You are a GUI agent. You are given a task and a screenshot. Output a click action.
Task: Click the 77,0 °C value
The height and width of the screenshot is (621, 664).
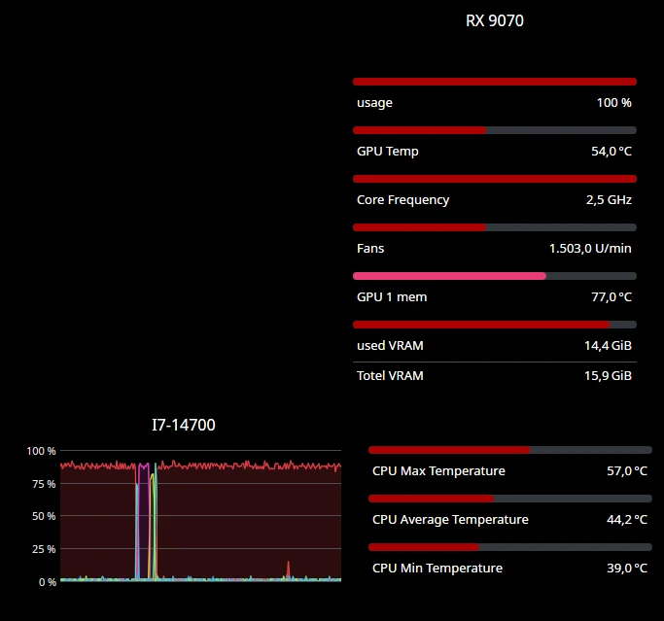click(x=612, y=296)
